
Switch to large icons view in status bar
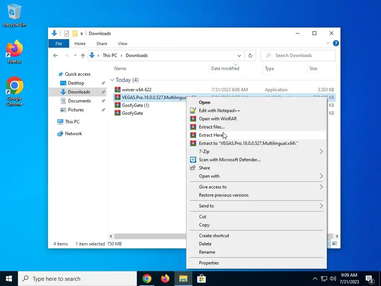click(334, 244)
